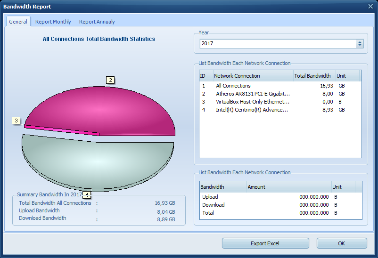Viewport: 378px width, 258px height.
Task: Open the Report Monthly tab
Action: pos(53,22)
